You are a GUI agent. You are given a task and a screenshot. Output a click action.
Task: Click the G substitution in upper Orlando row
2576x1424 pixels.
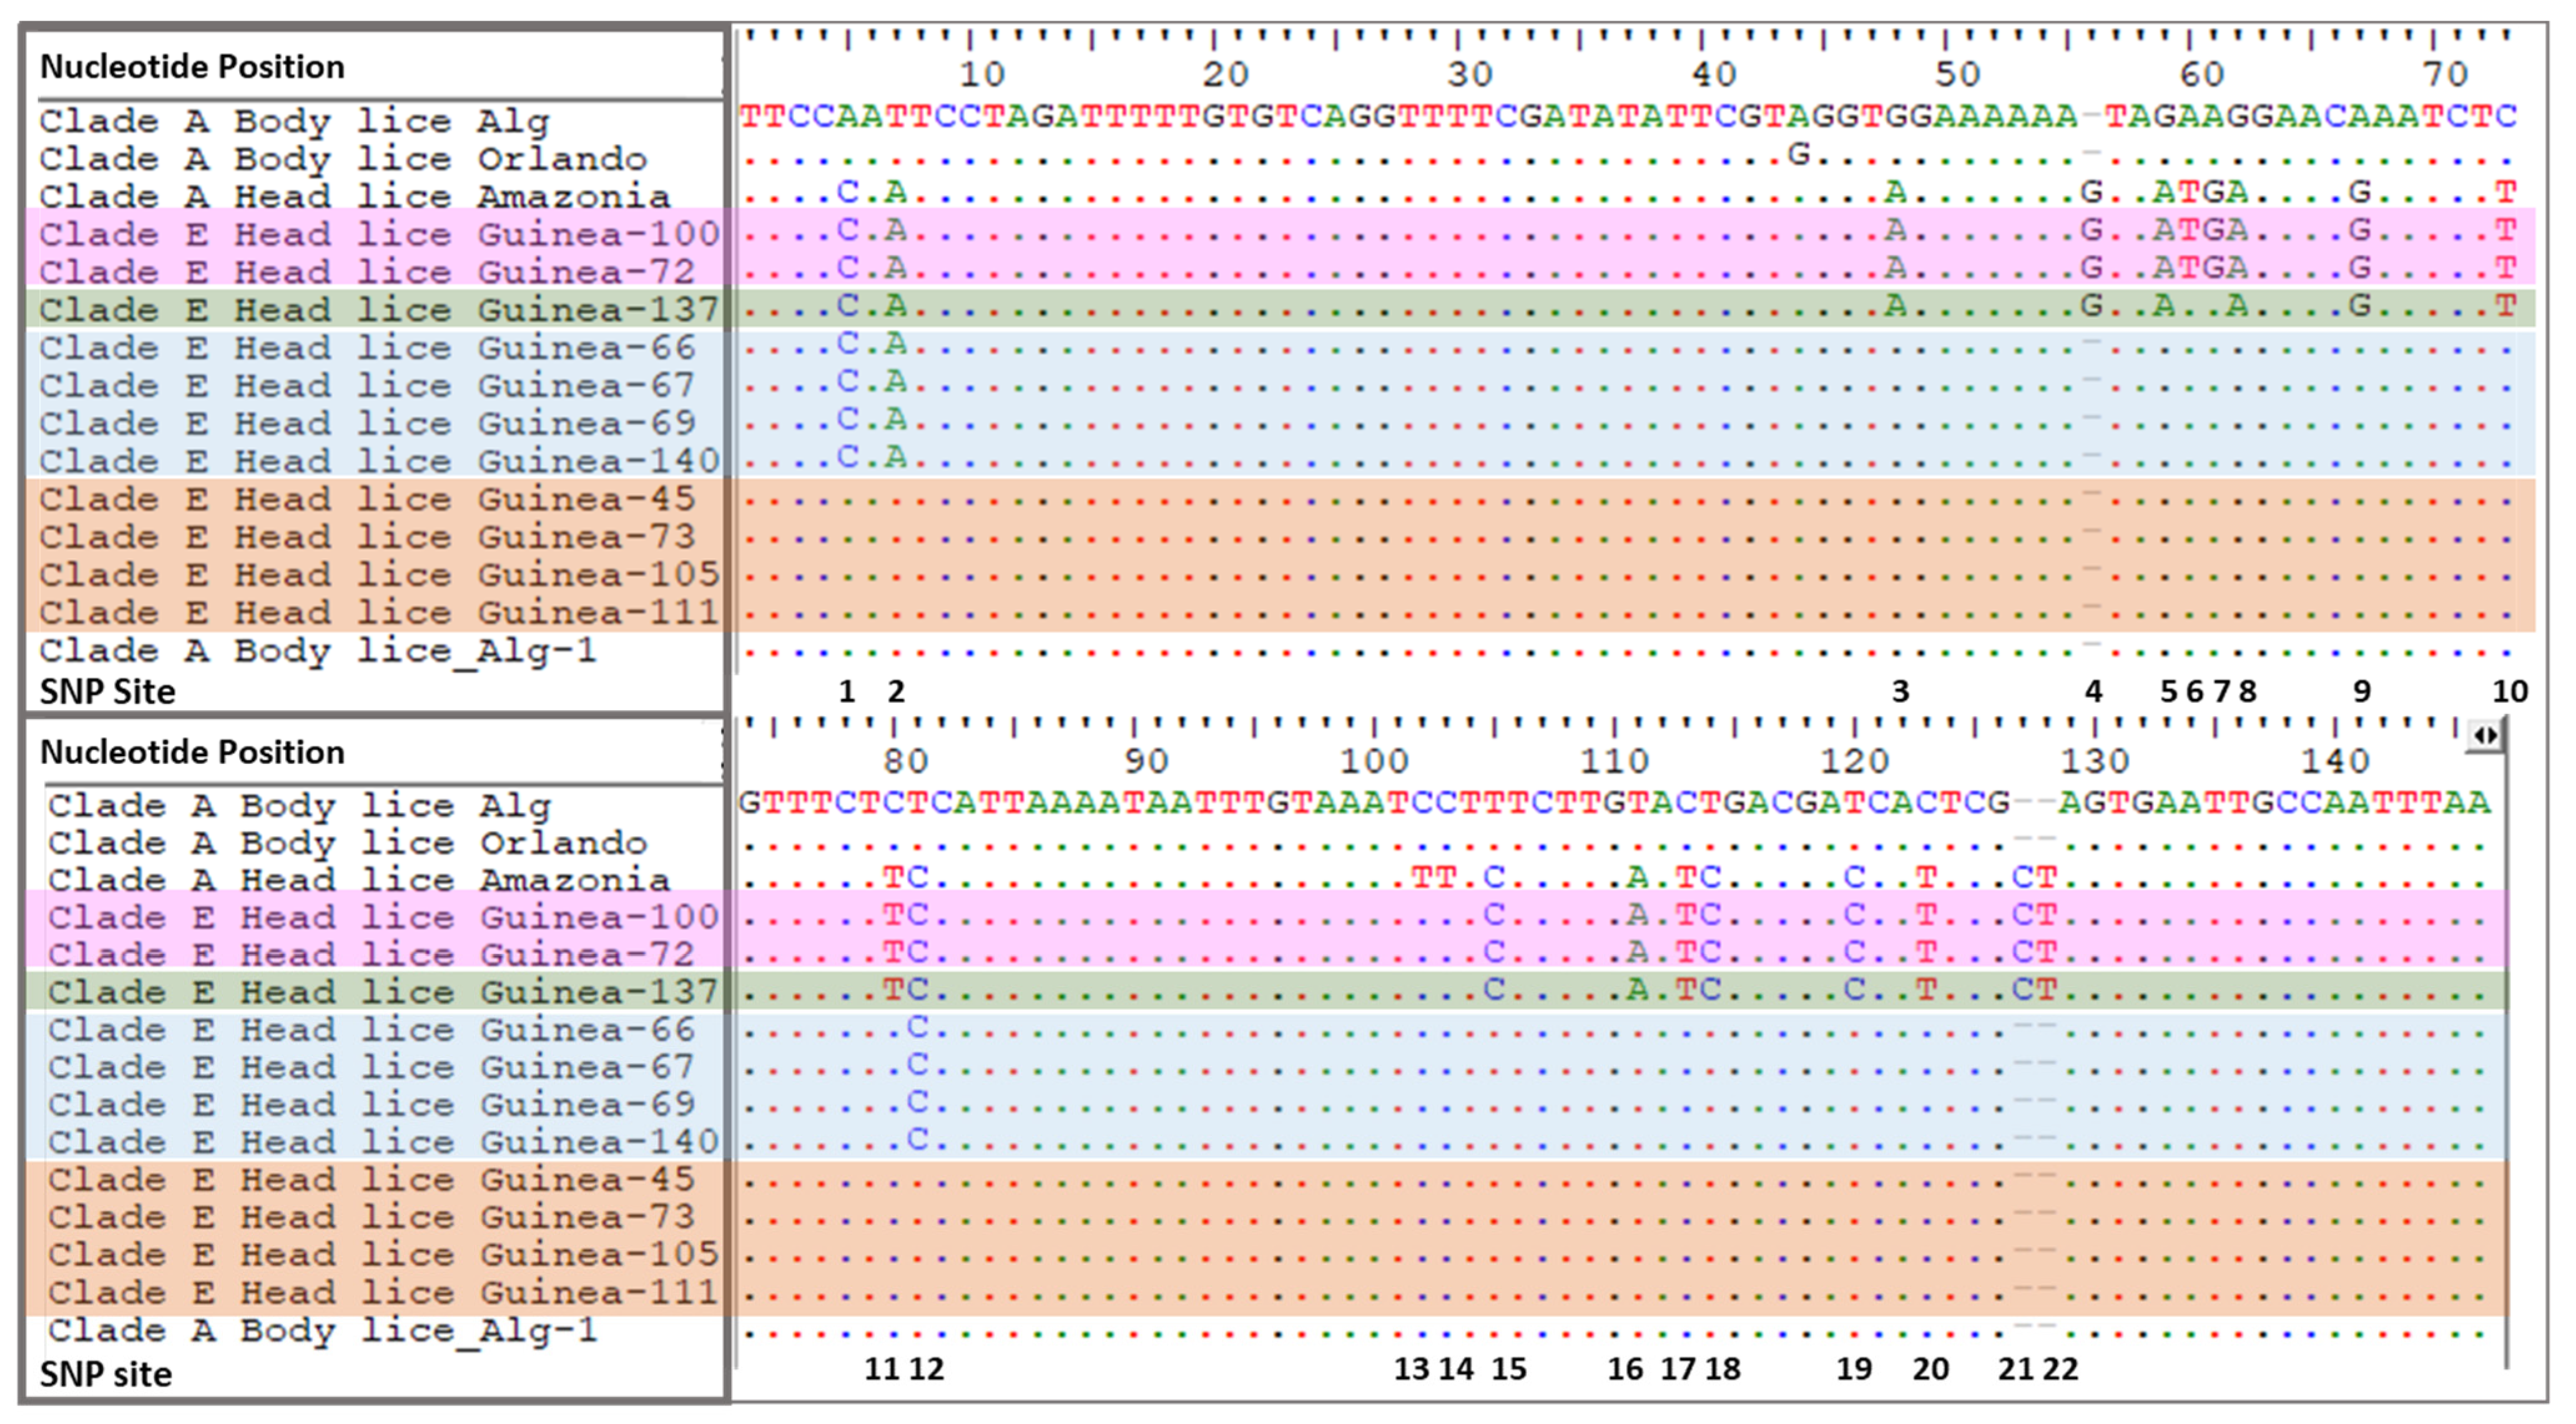pos(1798,154)
